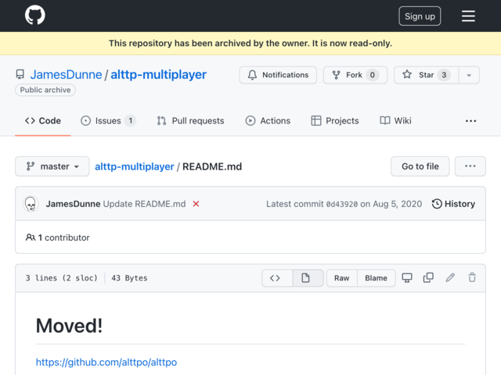This screenshot has height=375, width=501.
Task: Switch to the Code tab
Action: point(43,121)
